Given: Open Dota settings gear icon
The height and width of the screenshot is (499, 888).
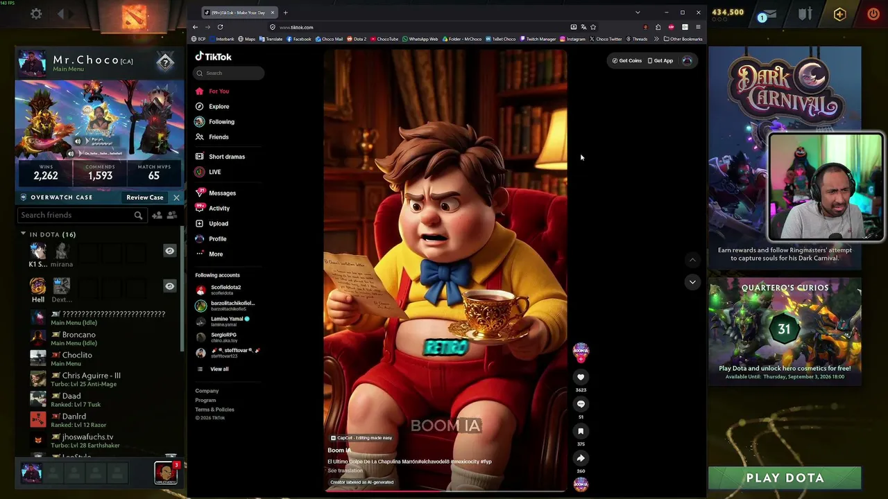Looking at the screenshot, I should coord(36,14).
